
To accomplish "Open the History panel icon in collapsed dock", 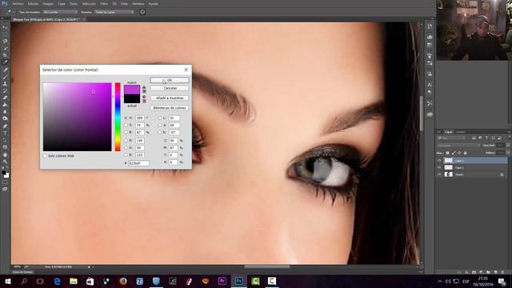I will [430, 26].
